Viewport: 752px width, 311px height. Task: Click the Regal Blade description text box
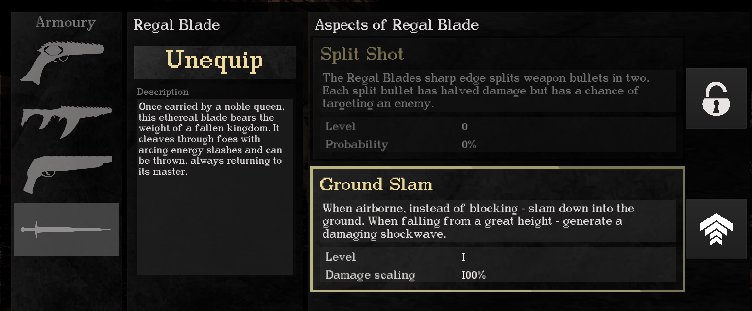click(x=214, y=187)
